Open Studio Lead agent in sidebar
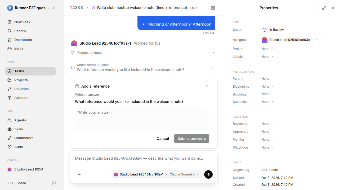This screenshot has height=190, width=339. click(30, 169)
